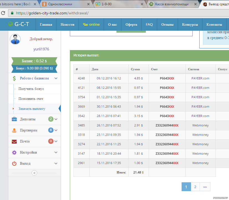Expand the Почта menu chevron
Viewport: 229px width, 200px height.
(56, 141)
